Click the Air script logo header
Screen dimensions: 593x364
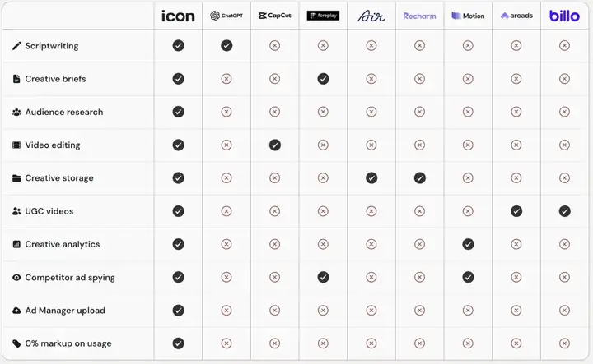pyautogui.click(x=371, y=16)
